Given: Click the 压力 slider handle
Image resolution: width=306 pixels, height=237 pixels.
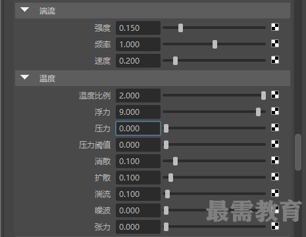Looking at the screenshot, I should [166, 128].
